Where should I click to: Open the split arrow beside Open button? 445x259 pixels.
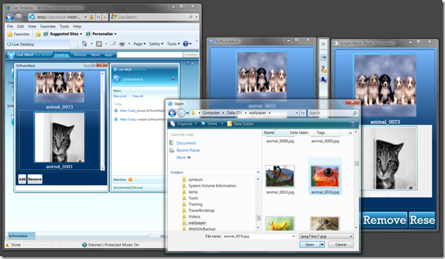click(x=322, y=244)
